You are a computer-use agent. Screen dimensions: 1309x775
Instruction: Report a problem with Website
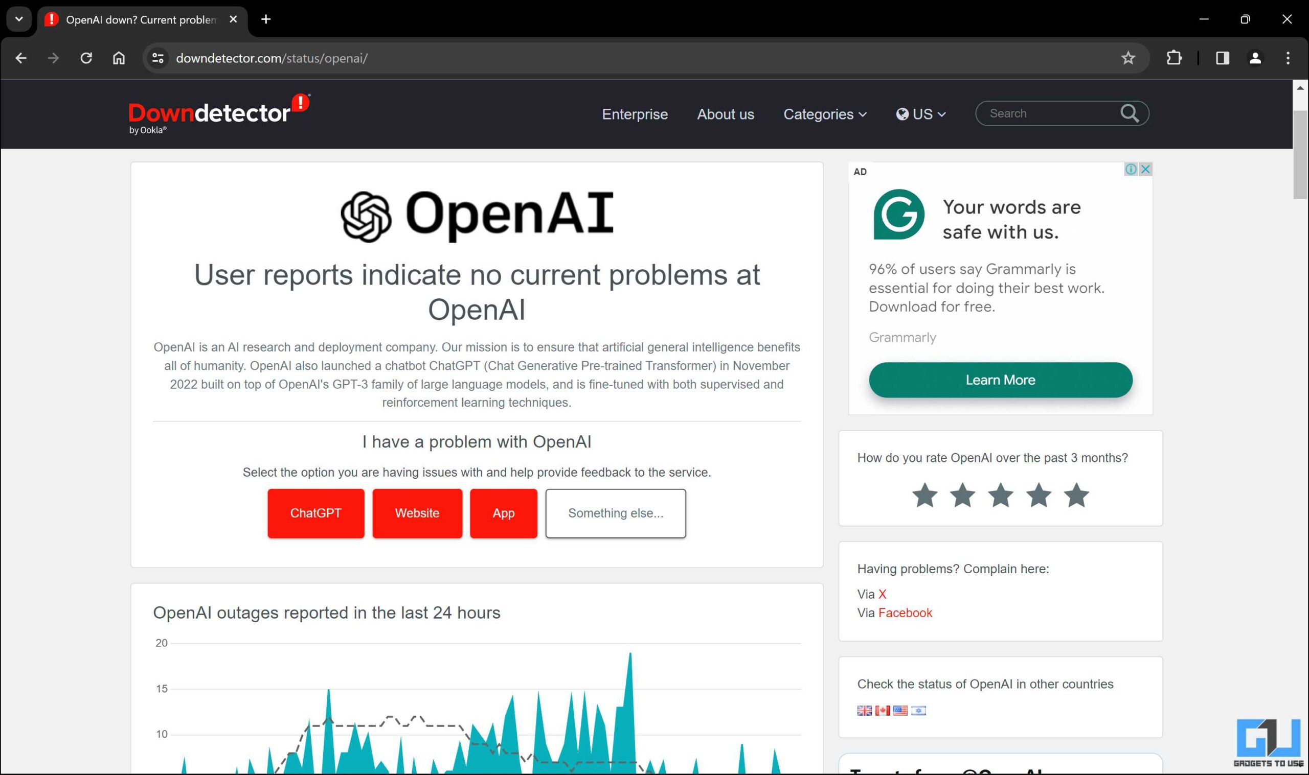point(417,513)
